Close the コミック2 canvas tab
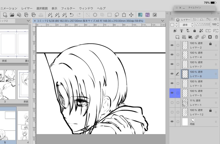Viewport: 220px width, 144px height. pos(35,21)
